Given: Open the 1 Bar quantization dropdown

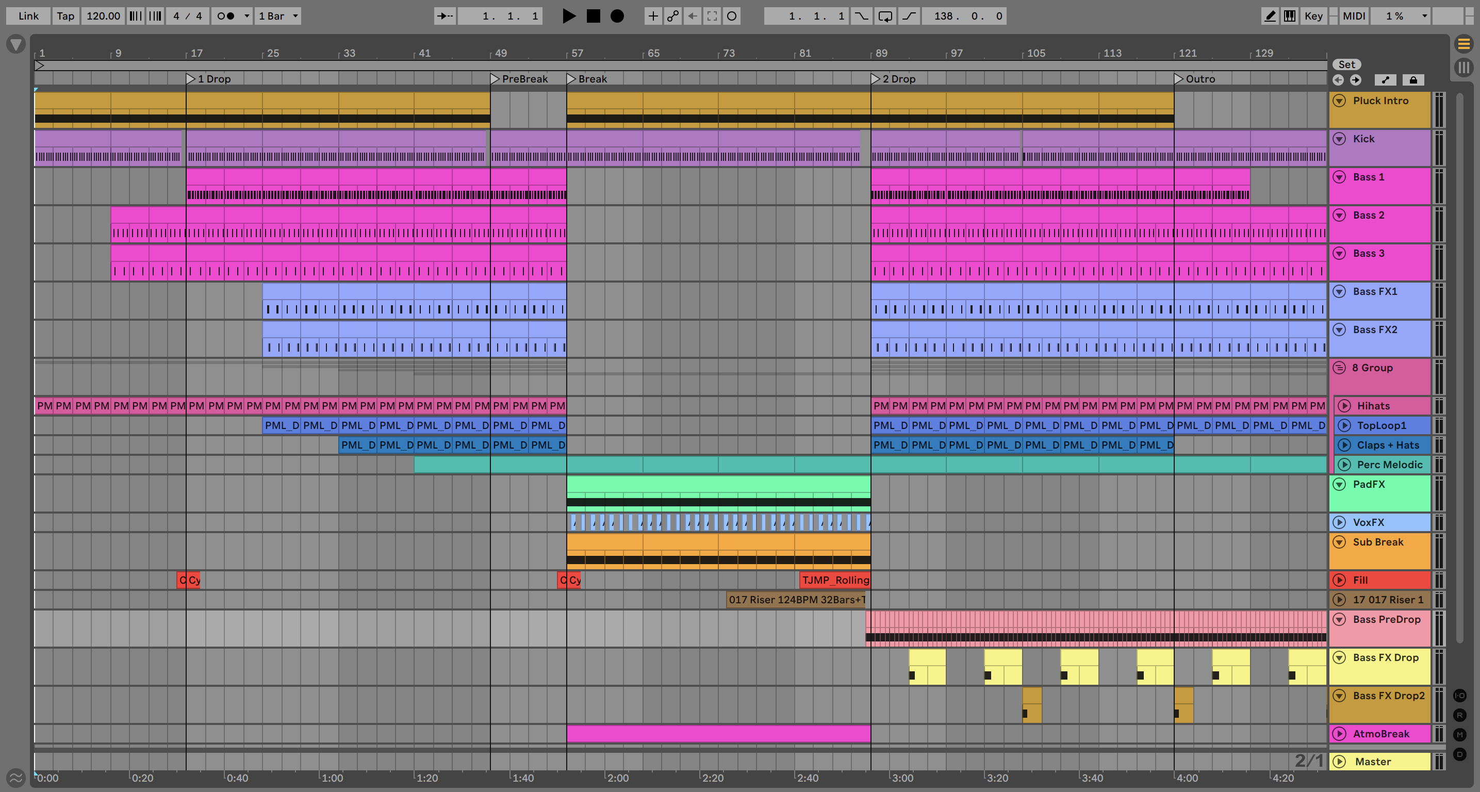Looking at the screenshot, I should pos(278,16).
